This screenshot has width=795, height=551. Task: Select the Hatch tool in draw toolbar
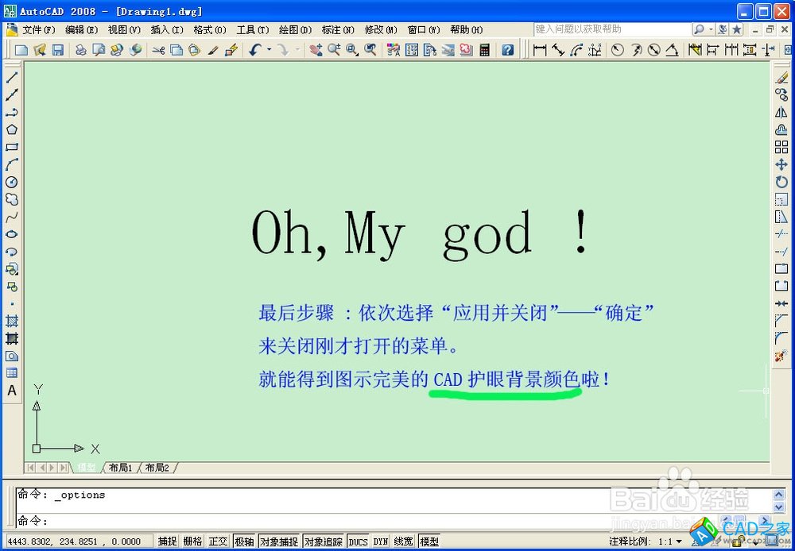(x=12, y=321)
